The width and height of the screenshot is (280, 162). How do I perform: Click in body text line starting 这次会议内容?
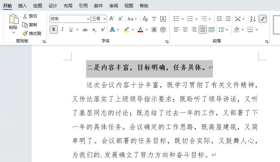[172, 85]
